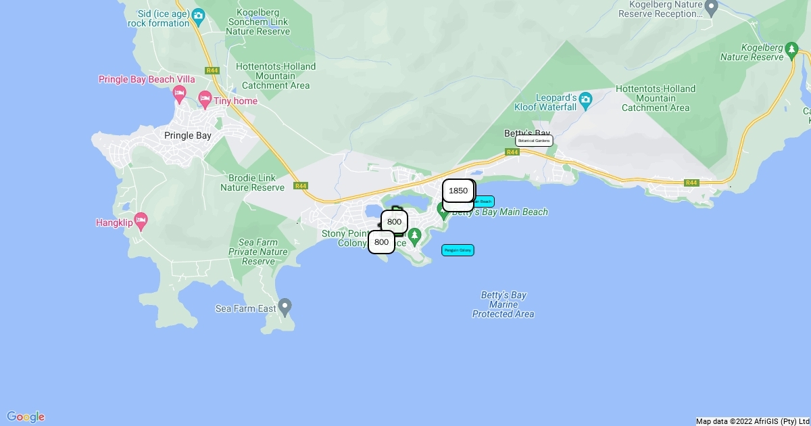The height and width of the screenshot is (426, 811).
Task: Open Kogelberg Nature Reserve tree icon
Action: [791, 49]
